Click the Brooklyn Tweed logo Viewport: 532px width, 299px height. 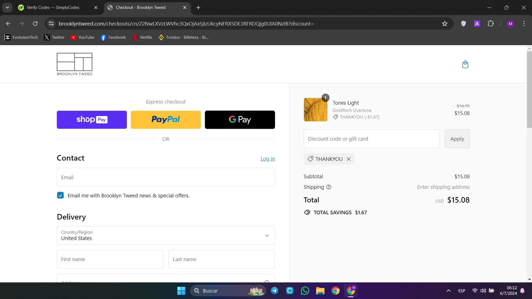pyautogui.click(x=74, y=64)
